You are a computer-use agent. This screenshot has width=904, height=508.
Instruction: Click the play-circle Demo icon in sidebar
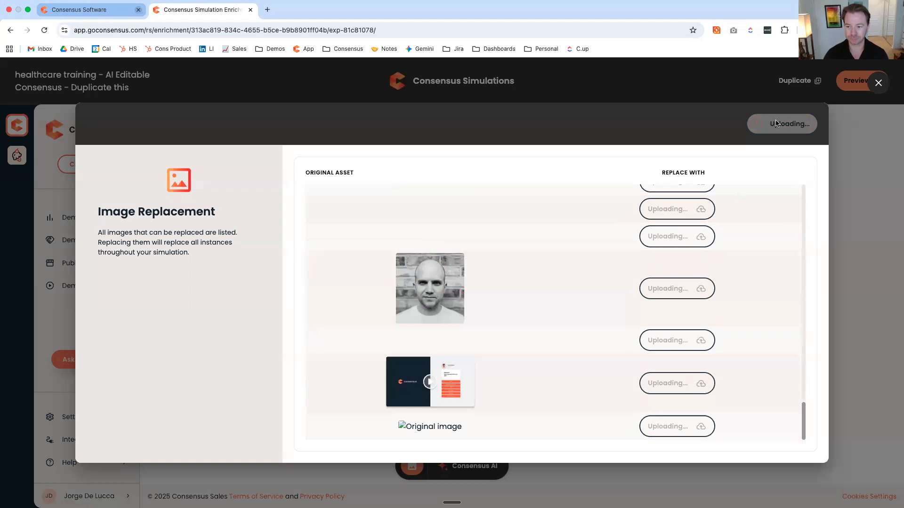point(50,286)
